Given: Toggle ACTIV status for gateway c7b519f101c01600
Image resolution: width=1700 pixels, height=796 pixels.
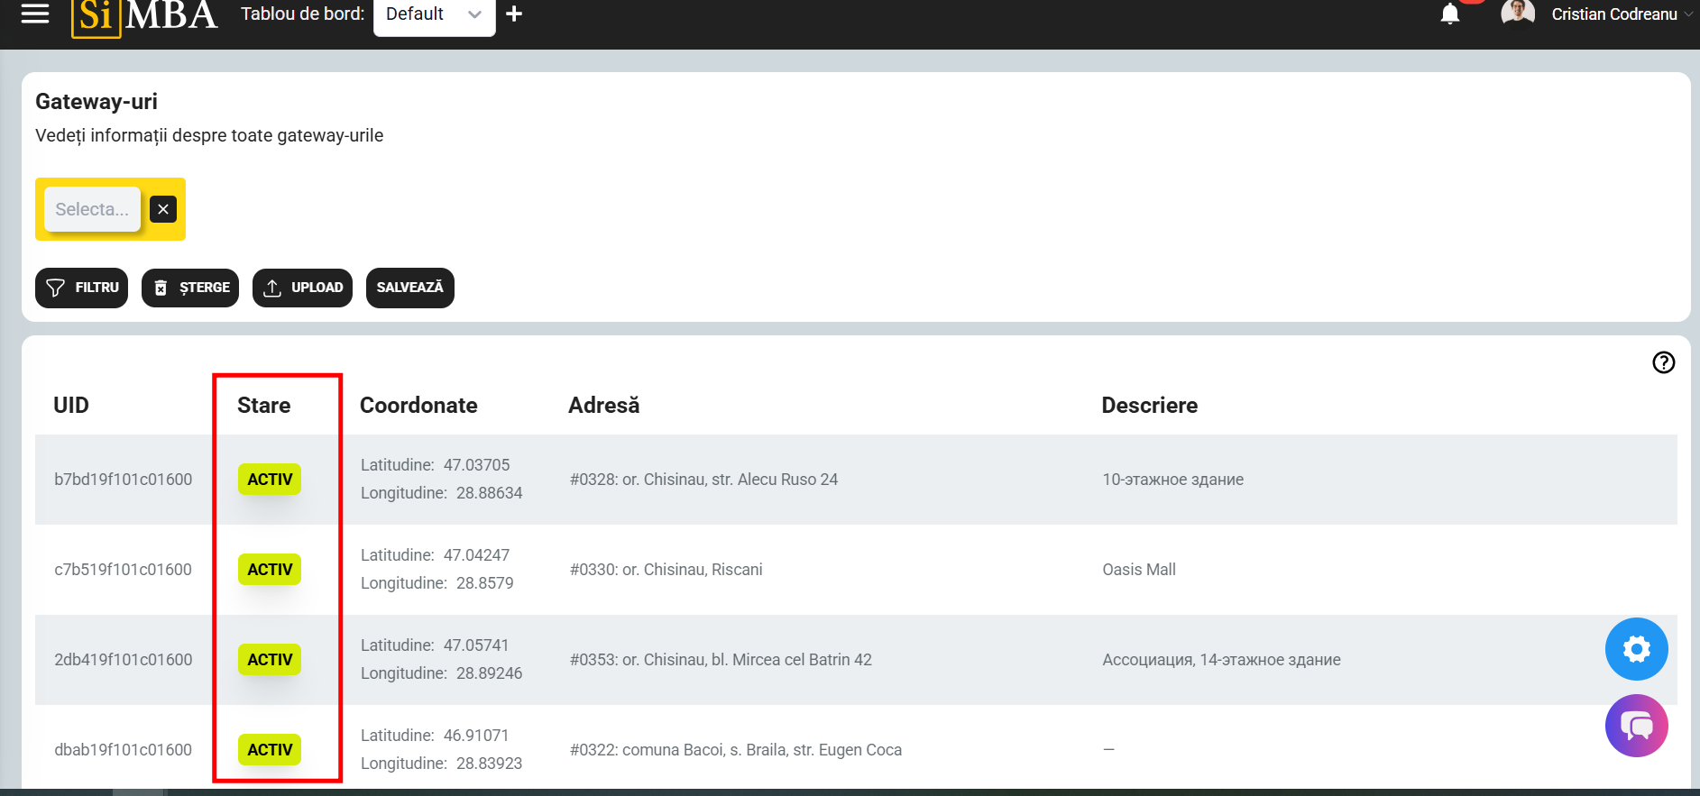Looking at the screenshot, I should coord(270,570).
